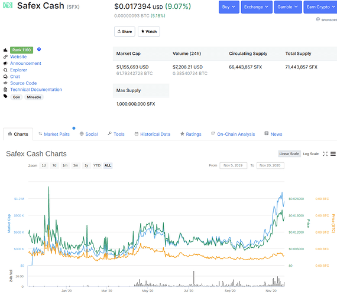The width and height of the screenshot is (337, 295).
Task: Expand the Earn Crypto dropdown
Action: (x=320, y=7)
